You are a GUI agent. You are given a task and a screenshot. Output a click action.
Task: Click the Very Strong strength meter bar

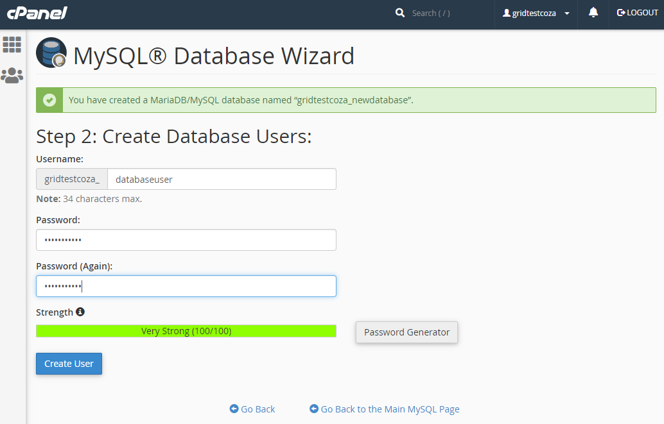[186, 331]
